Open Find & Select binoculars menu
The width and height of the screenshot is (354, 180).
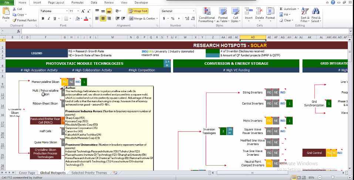[316, 15]
